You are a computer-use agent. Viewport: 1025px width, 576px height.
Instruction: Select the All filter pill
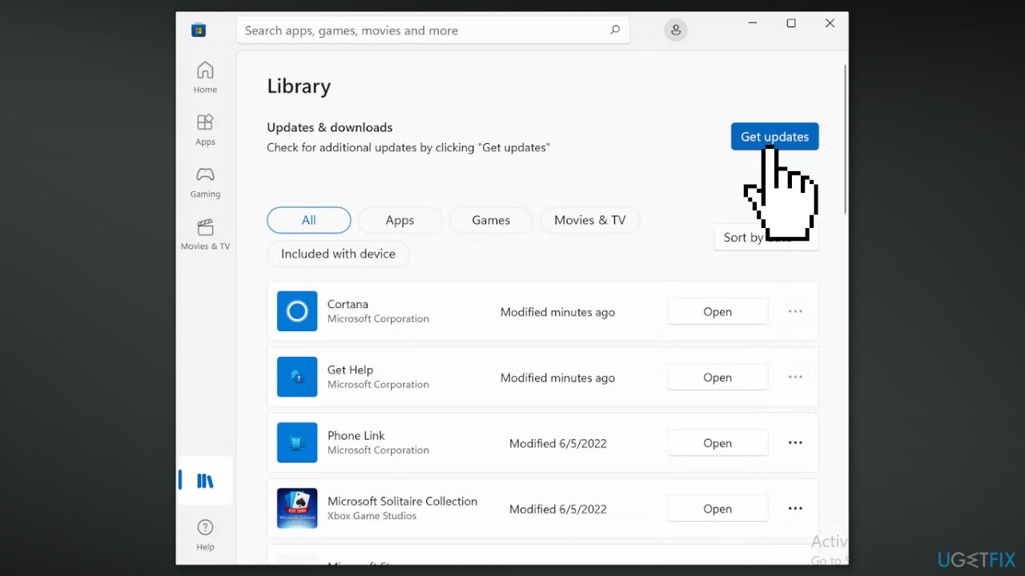coord(308,220)
